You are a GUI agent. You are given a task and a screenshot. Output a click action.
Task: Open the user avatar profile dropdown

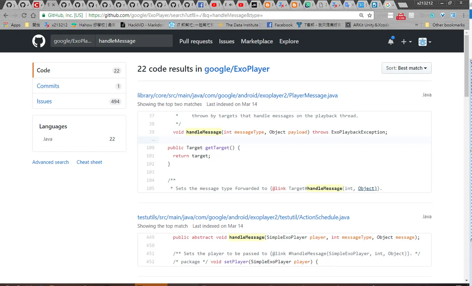point(425,42)
